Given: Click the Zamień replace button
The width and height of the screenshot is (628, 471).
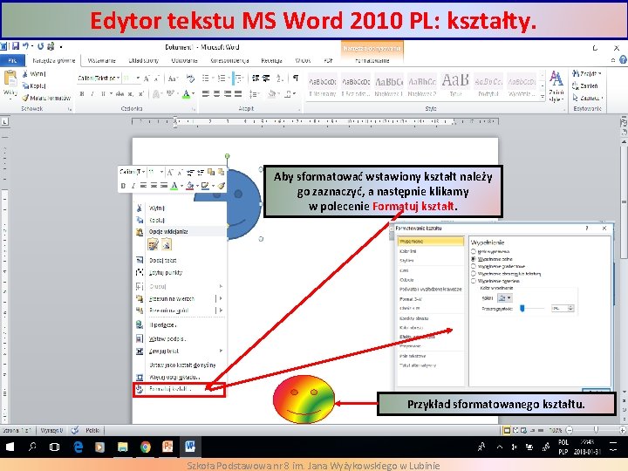Looking at the screenshot, I should (585, 85).
